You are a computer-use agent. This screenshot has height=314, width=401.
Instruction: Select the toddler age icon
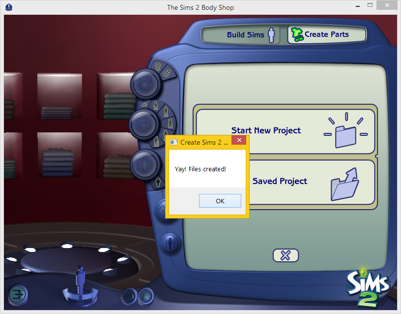(144, 104)
